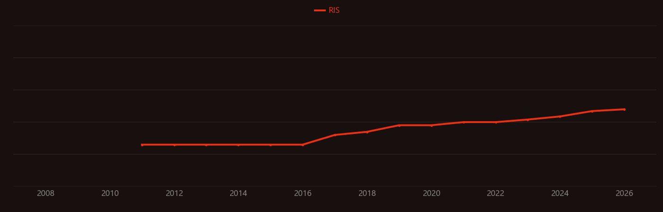Click the RIS data point at 2020
Viewport: 663px width, 212px height.
(x=431, y=125)
